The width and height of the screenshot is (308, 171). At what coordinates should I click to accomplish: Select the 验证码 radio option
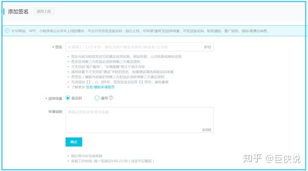point(68,98)
